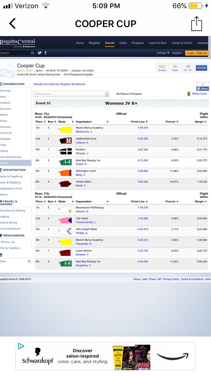This screenshot has height=376, width=211.
Task: Click the Sign Up button
Action: point(202,53)
